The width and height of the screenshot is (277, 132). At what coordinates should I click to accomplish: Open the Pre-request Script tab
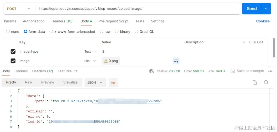(x=114, y=21)
